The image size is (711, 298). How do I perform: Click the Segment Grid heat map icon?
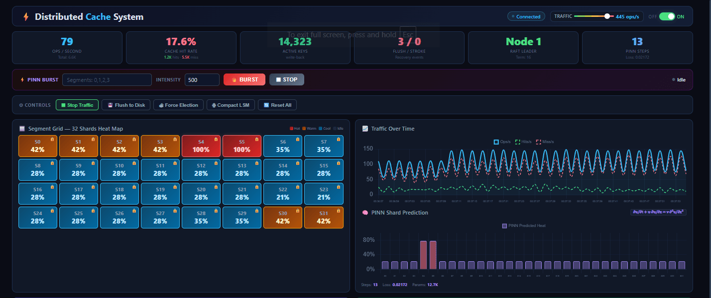pos(22,129)
